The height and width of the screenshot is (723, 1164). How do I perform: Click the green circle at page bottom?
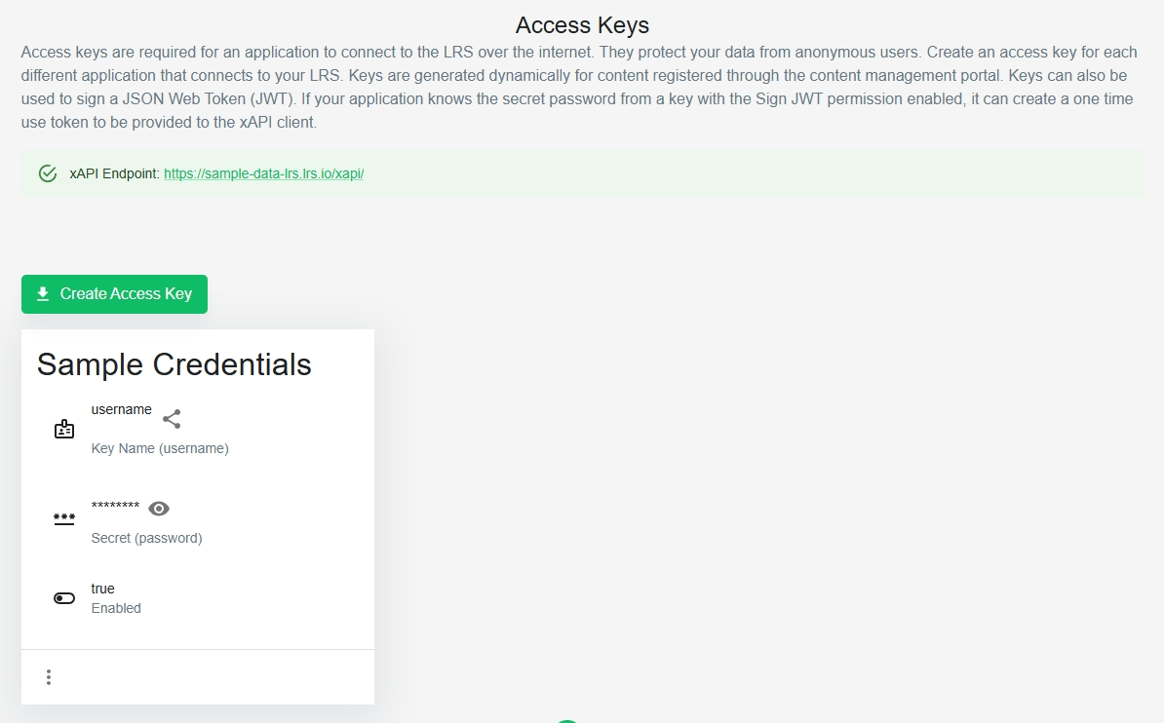click(x=567, y=721)
